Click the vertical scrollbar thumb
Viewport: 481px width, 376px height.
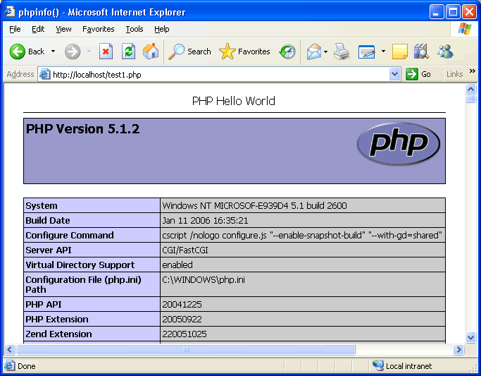coord(470,99)
